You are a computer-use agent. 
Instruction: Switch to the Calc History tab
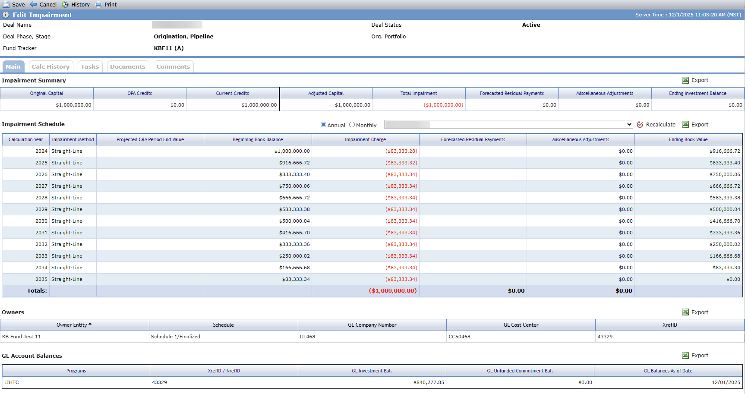tap(51, 66)
